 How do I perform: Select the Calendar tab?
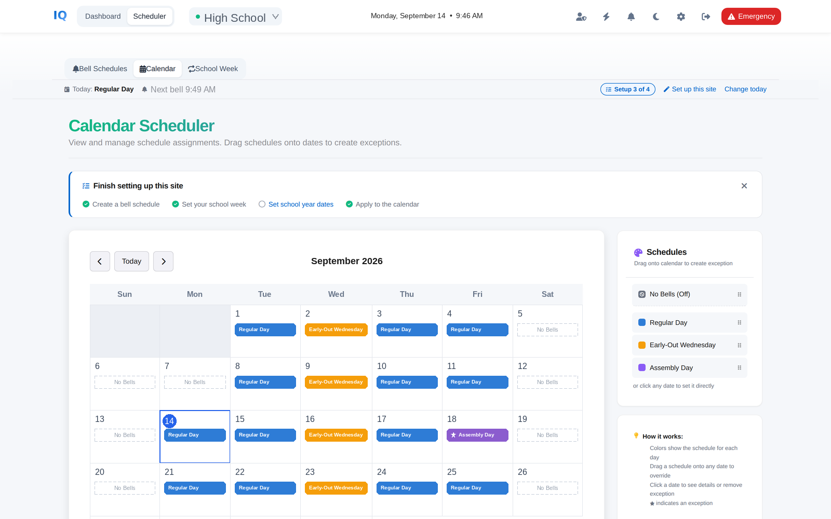click(x=157, y=69)
